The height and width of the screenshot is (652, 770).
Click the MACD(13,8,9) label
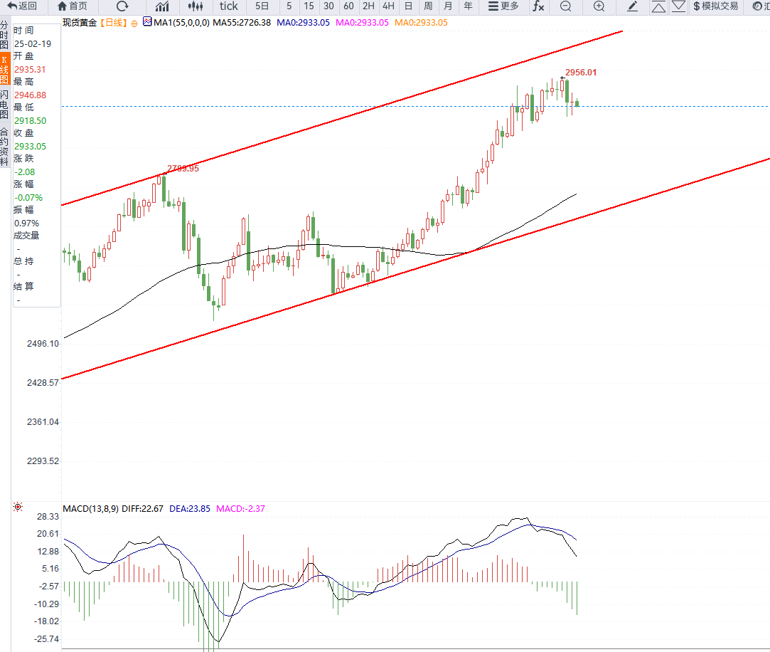pos(91,509)
